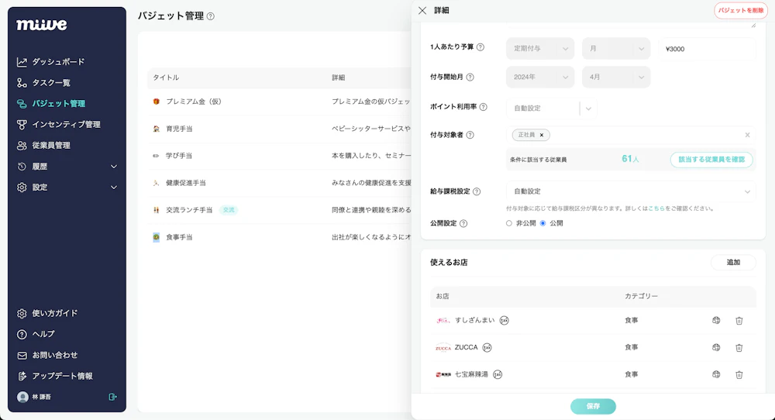
Task: Remove the 正社員 tag with its x
Action: click(542, 135)
